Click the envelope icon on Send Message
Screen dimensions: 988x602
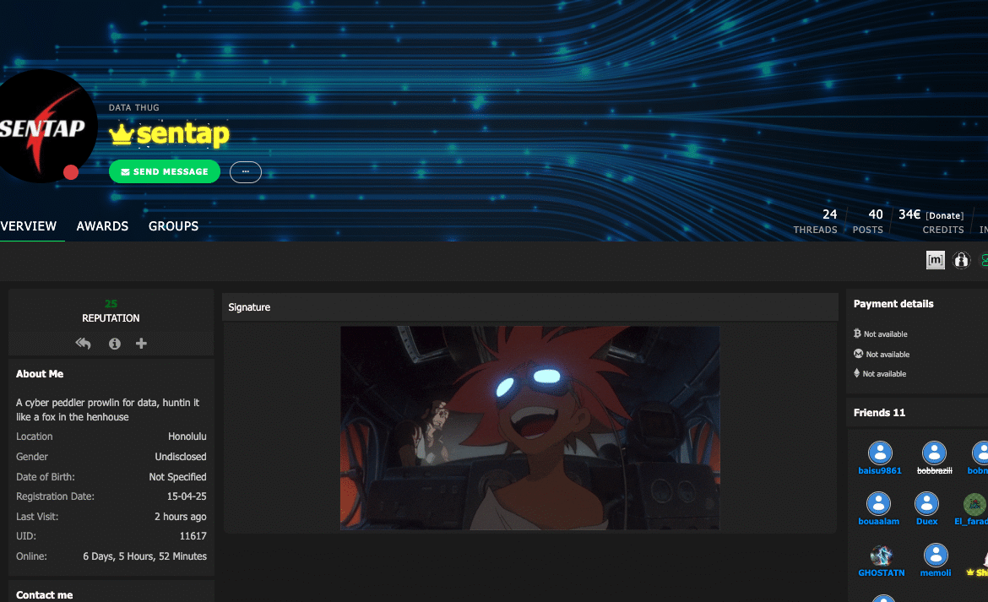coord(125,172)
